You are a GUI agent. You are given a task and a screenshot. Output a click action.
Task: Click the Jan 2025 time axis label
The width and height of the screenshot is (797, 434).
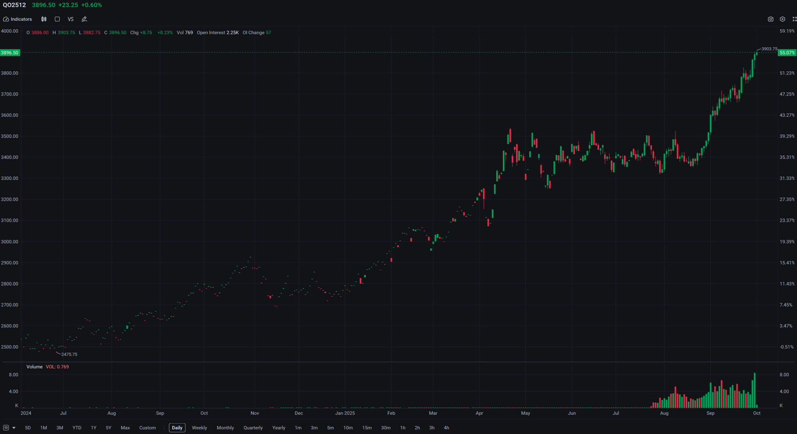click(345, 414)
